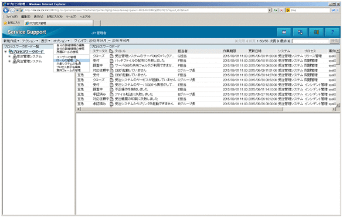
Task: Click document icon of バッチファイルの配布に失敗しました row
Action: pyautogui.click(x=111, y=61)
